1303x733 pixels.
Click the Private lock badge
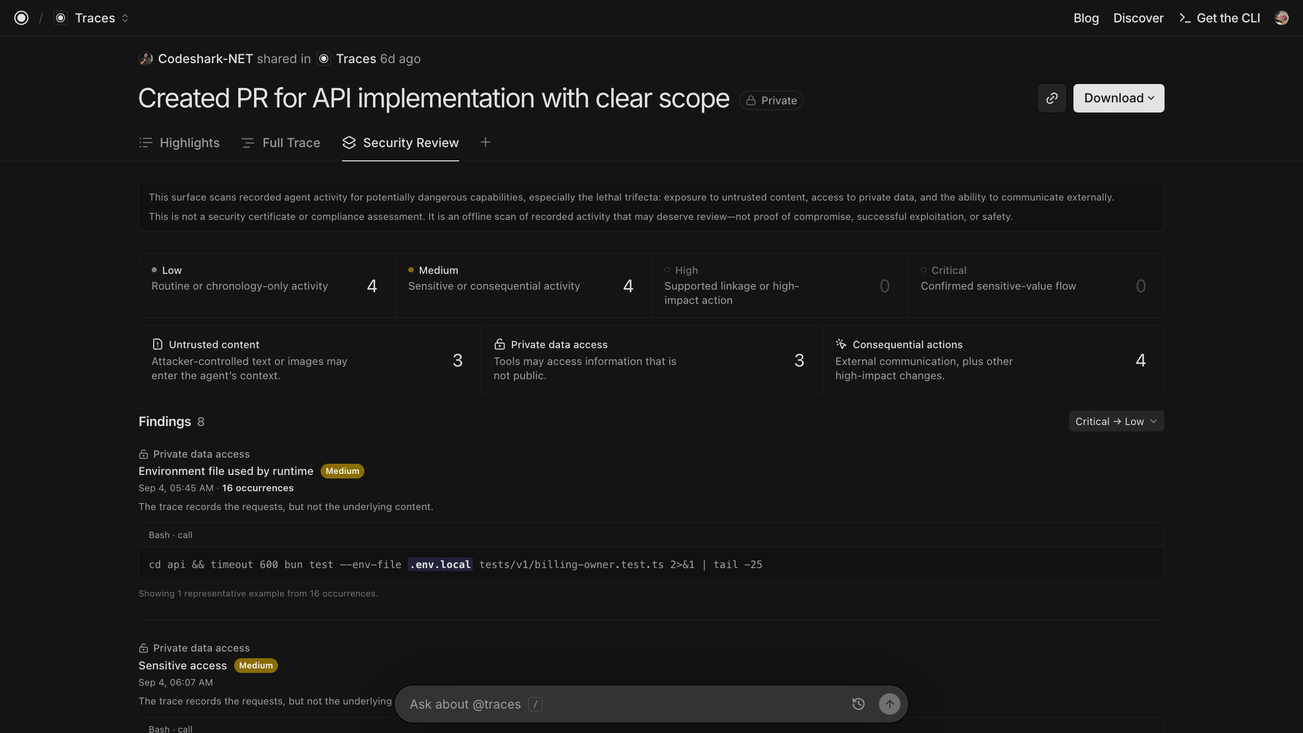coord(771,100)
